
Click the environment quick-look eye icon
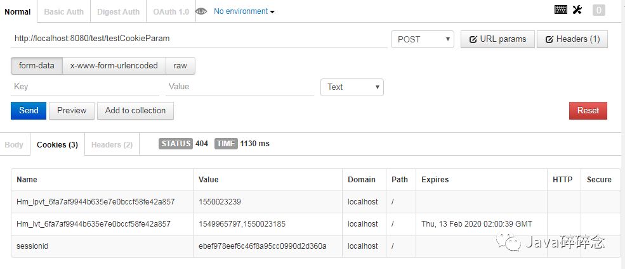[201, 11]
